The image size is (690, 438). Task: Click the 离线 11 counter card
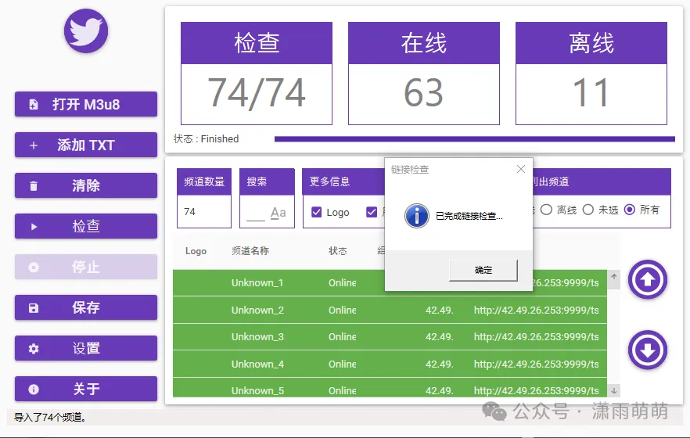click(x=591, y=74)
